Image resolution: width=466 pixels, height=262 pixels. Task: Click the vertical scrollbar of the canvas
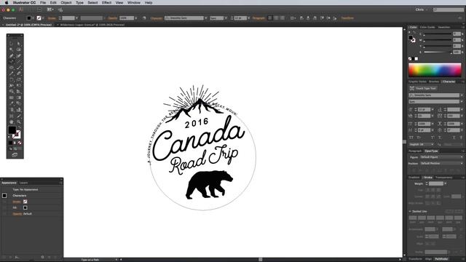pos(404,143)
